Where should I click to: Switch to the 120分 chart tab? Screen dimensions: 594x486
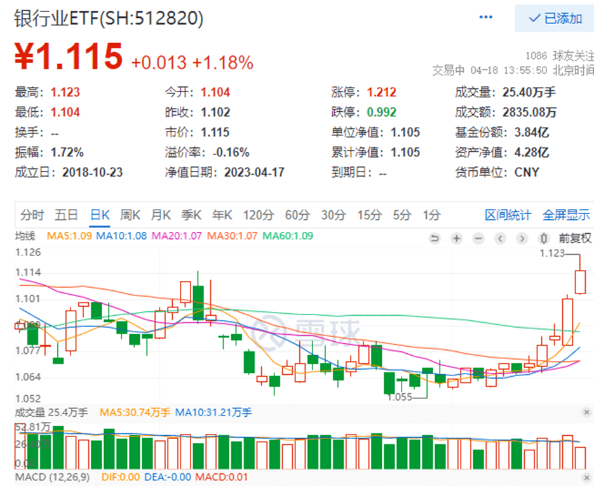point(259,215)
